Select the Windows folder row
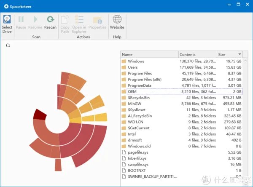This screenshot has height=187, width=253. pos(136,61)
